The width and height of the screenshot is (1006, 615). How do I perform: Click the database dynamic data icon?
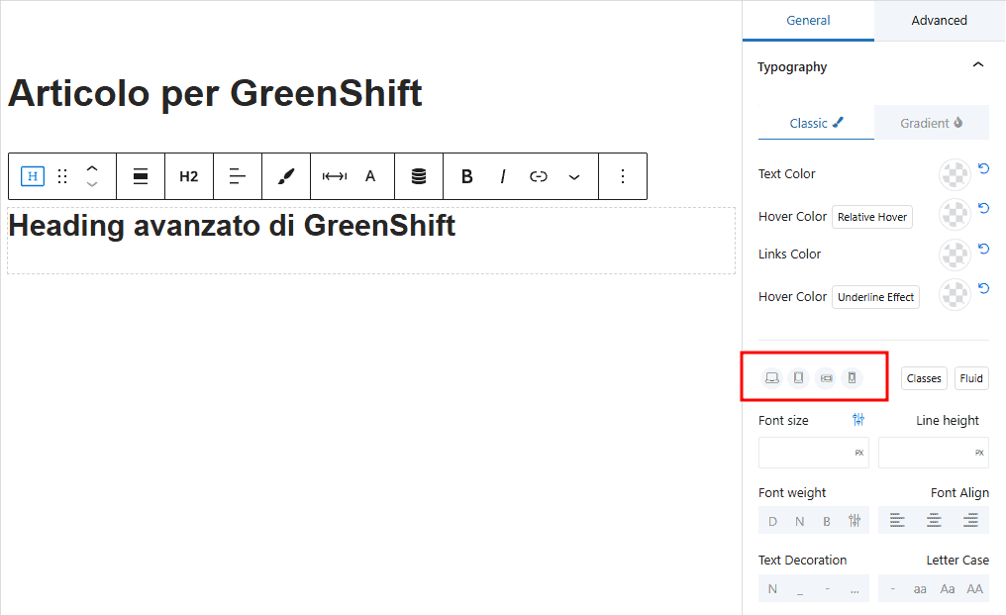coord(419,176)
